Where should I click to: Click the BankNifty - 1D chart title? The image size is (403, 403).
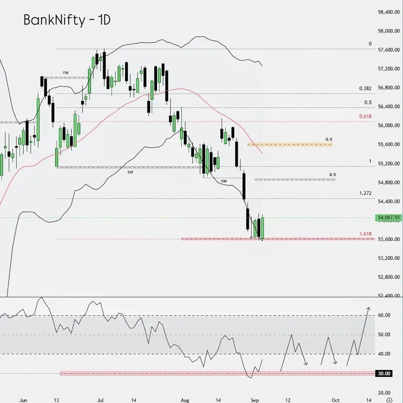click(x=67, y=20)
